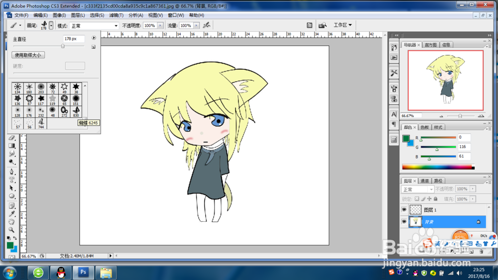Open brush picker flyout menu arrow
This screenshot has width=498, height=280.
pyautogui.click(x=94, y=38)
